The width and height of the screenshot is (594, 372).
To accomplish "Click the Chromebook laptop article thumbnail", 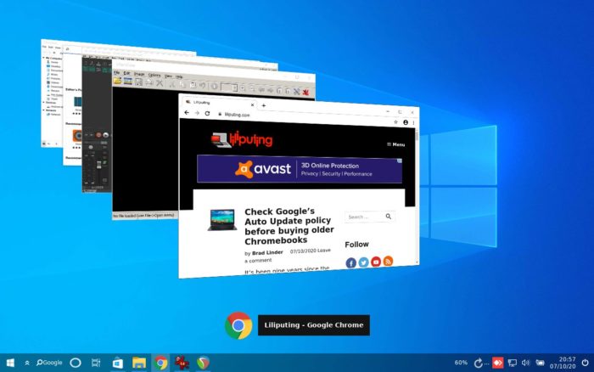I will coord(222,220).
